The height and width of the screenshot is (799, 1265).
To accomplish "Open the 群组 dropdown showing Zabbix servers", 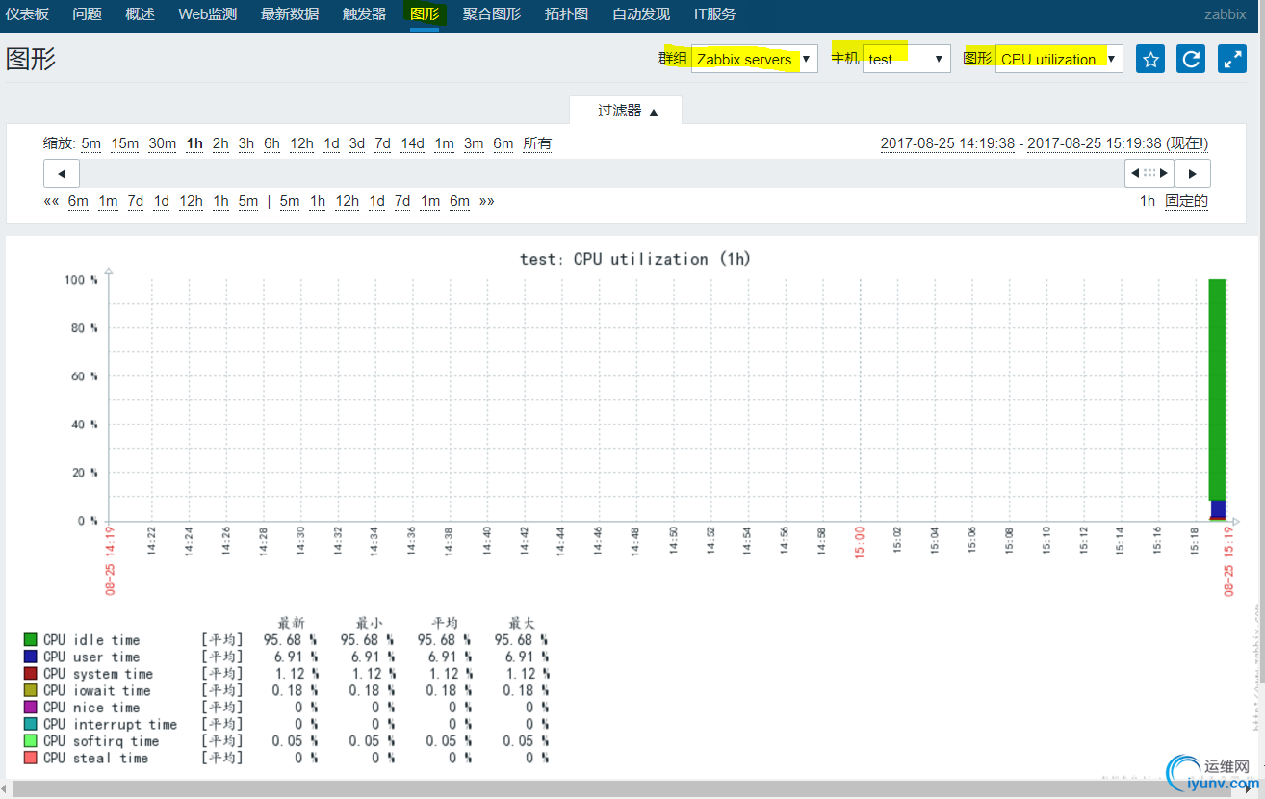I will point(755,59).
